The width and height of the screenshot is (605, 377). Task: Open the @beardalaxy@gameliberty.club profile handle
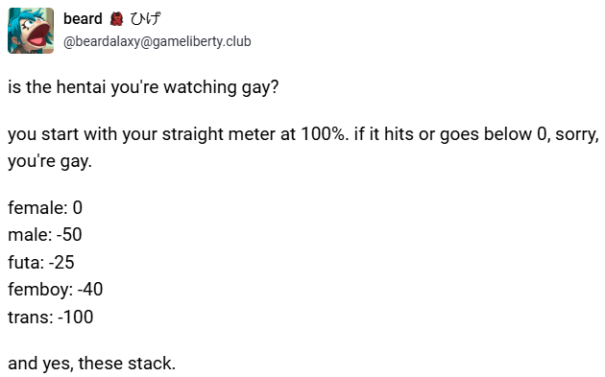tap(157, 41)
